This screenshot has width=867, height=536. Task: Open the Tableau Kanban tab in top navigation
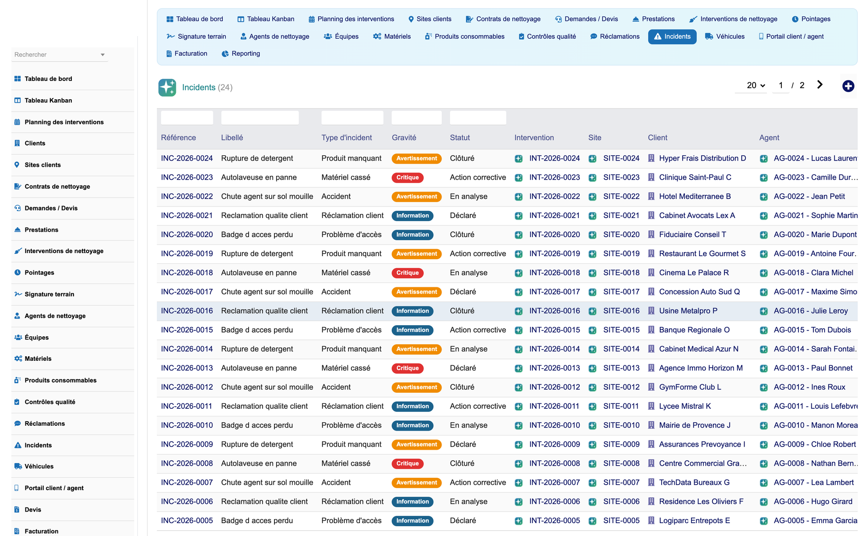click(x=266, y=19)
